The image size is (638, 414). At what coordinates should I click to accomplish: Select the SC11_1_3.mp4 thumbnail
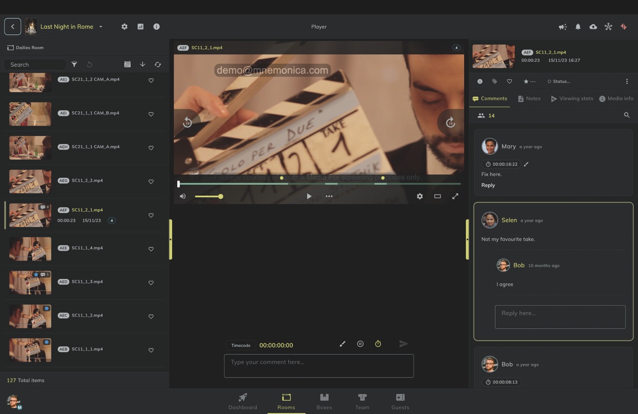pyautogui.click(x=29, y=282)
